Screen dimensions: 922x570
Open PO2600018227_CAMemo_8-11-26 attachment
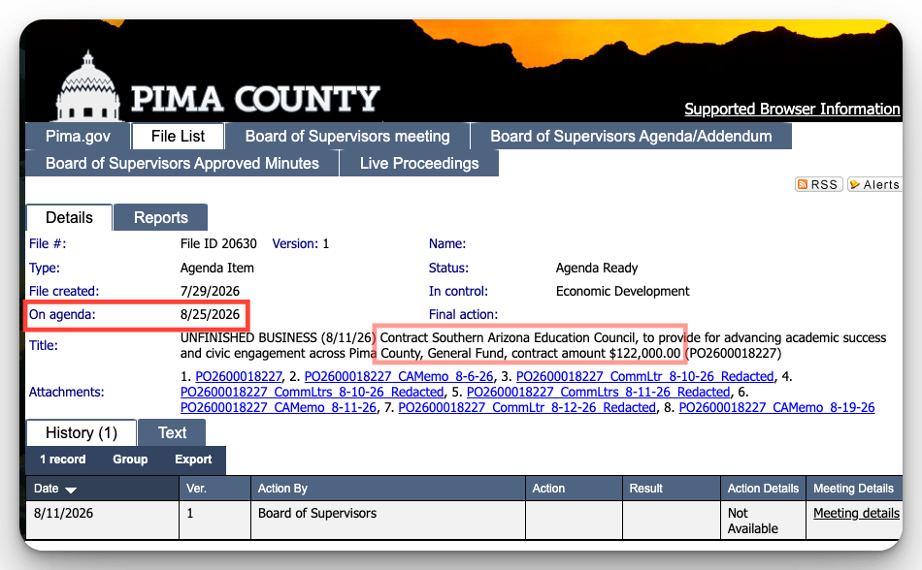pyautogui.click(x=279, y=407)
